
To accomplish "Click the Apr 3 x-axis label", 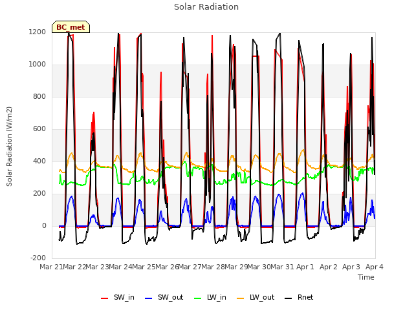I will (351, 267).
